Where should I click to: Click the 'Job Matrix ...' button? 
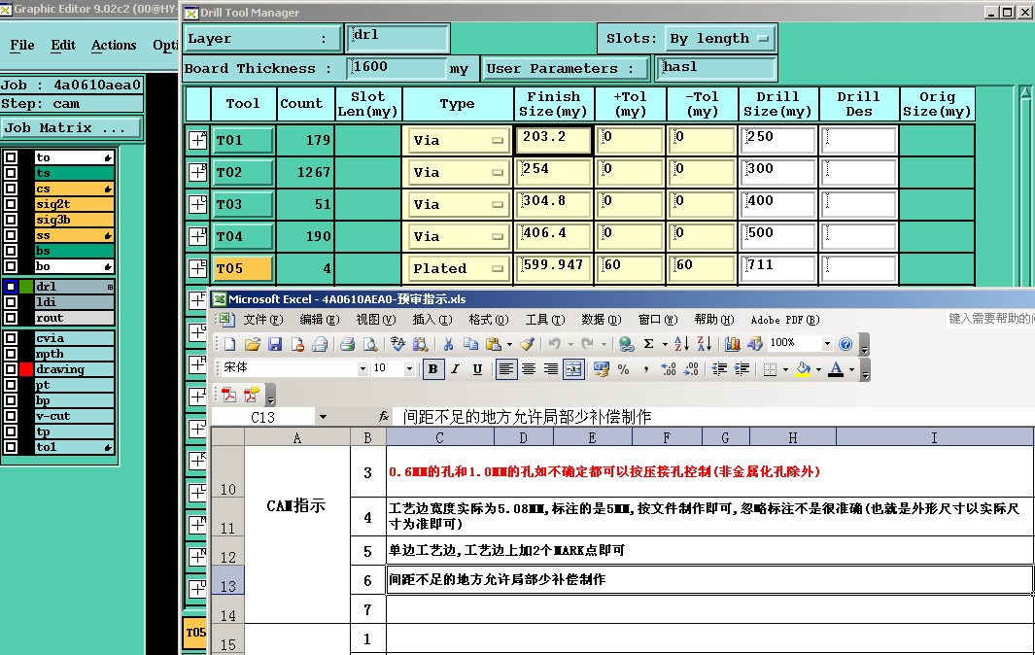click(x=71, y=127)
